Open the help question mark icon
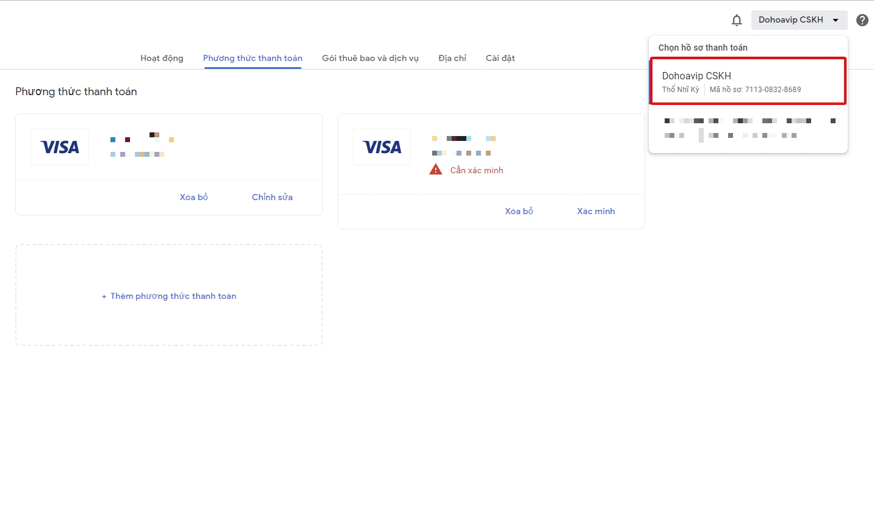874x521 pixels. tap(862, 20)
